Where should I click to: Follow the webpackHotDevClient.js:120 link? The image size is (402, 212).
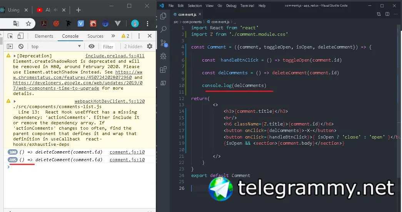tap(110, 101)
